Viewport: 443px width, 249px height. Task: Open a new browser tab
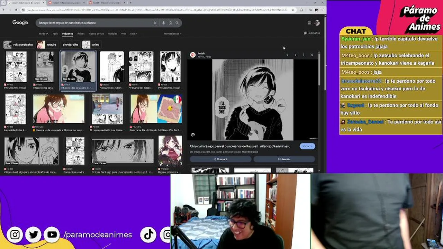(x=130, y=3)
